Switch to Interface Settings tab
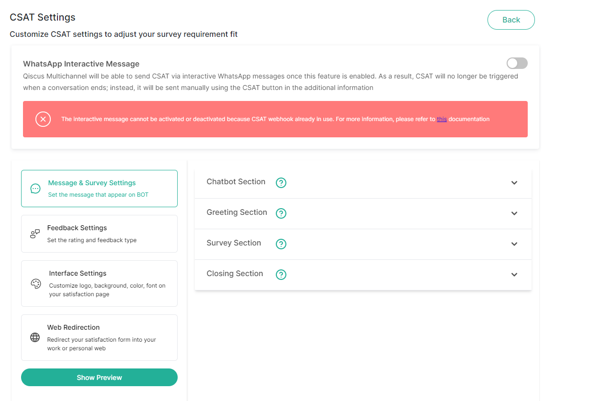Image resolution: width=601 pixels, height=401 pixels. pyautogui.click(x=99, y=283)
